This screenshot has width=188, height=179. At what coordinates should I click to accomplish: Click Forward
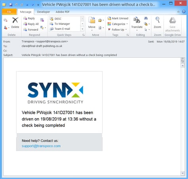click(31, 30)
